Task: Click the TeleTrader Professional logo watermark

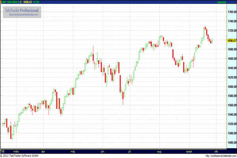Action: 23,9
